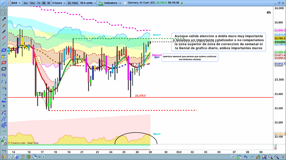Screen dimensions: 286x160
Task: Open the 50 k units dropdown
Action: pos(87,3)
